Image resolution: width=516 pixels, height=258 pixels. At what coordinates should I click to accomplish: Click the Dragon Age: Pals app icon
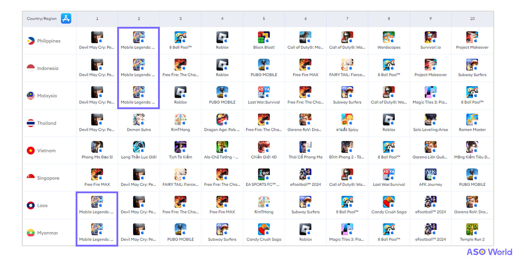222,120
